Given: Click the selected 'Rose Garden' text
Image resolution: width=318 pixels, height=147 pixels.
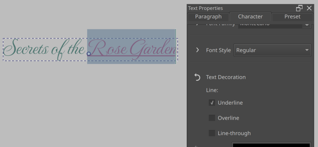Looking at the screenshot, I should click(132, 49).
